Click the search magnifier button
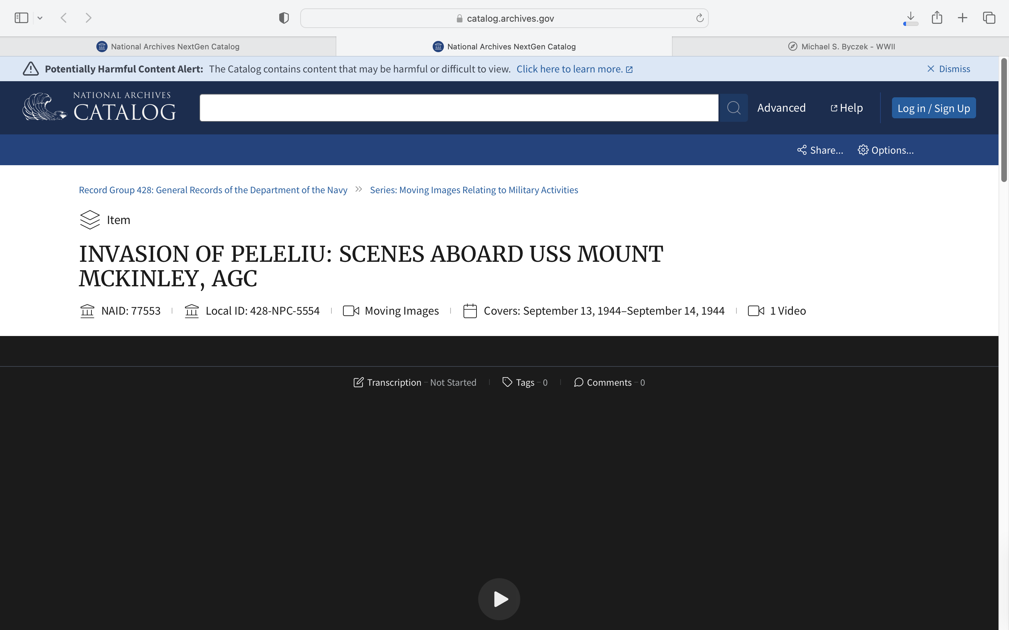This screenshot has width=1009, height=630. tap(733, 108)
